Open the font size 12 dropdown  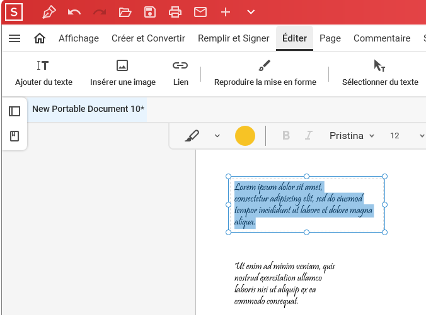407,136
